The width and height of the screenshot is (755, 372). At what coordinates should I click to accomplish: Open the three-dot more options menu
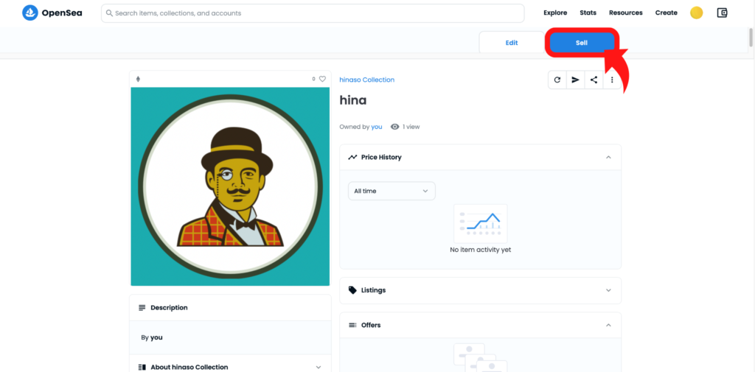point(612,80)
